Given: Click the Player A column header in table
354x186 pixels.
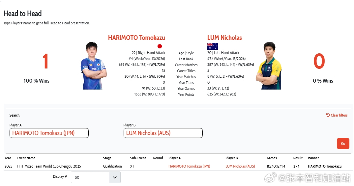Looking at the screenshot, I should [x=174, y=158].
